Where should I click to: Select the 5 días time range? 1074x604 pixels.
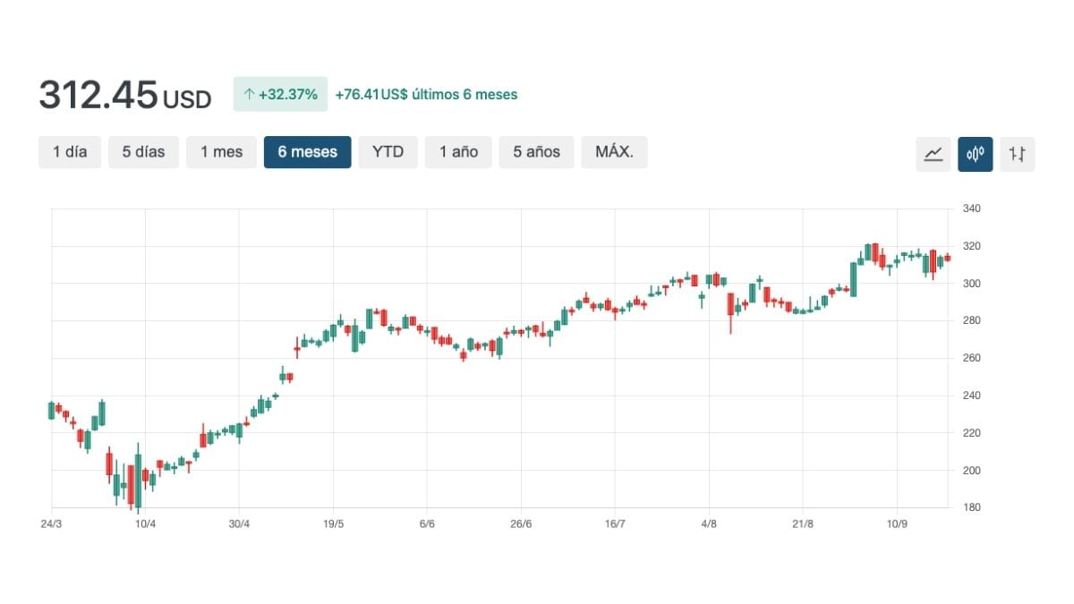tap(143, 152)
